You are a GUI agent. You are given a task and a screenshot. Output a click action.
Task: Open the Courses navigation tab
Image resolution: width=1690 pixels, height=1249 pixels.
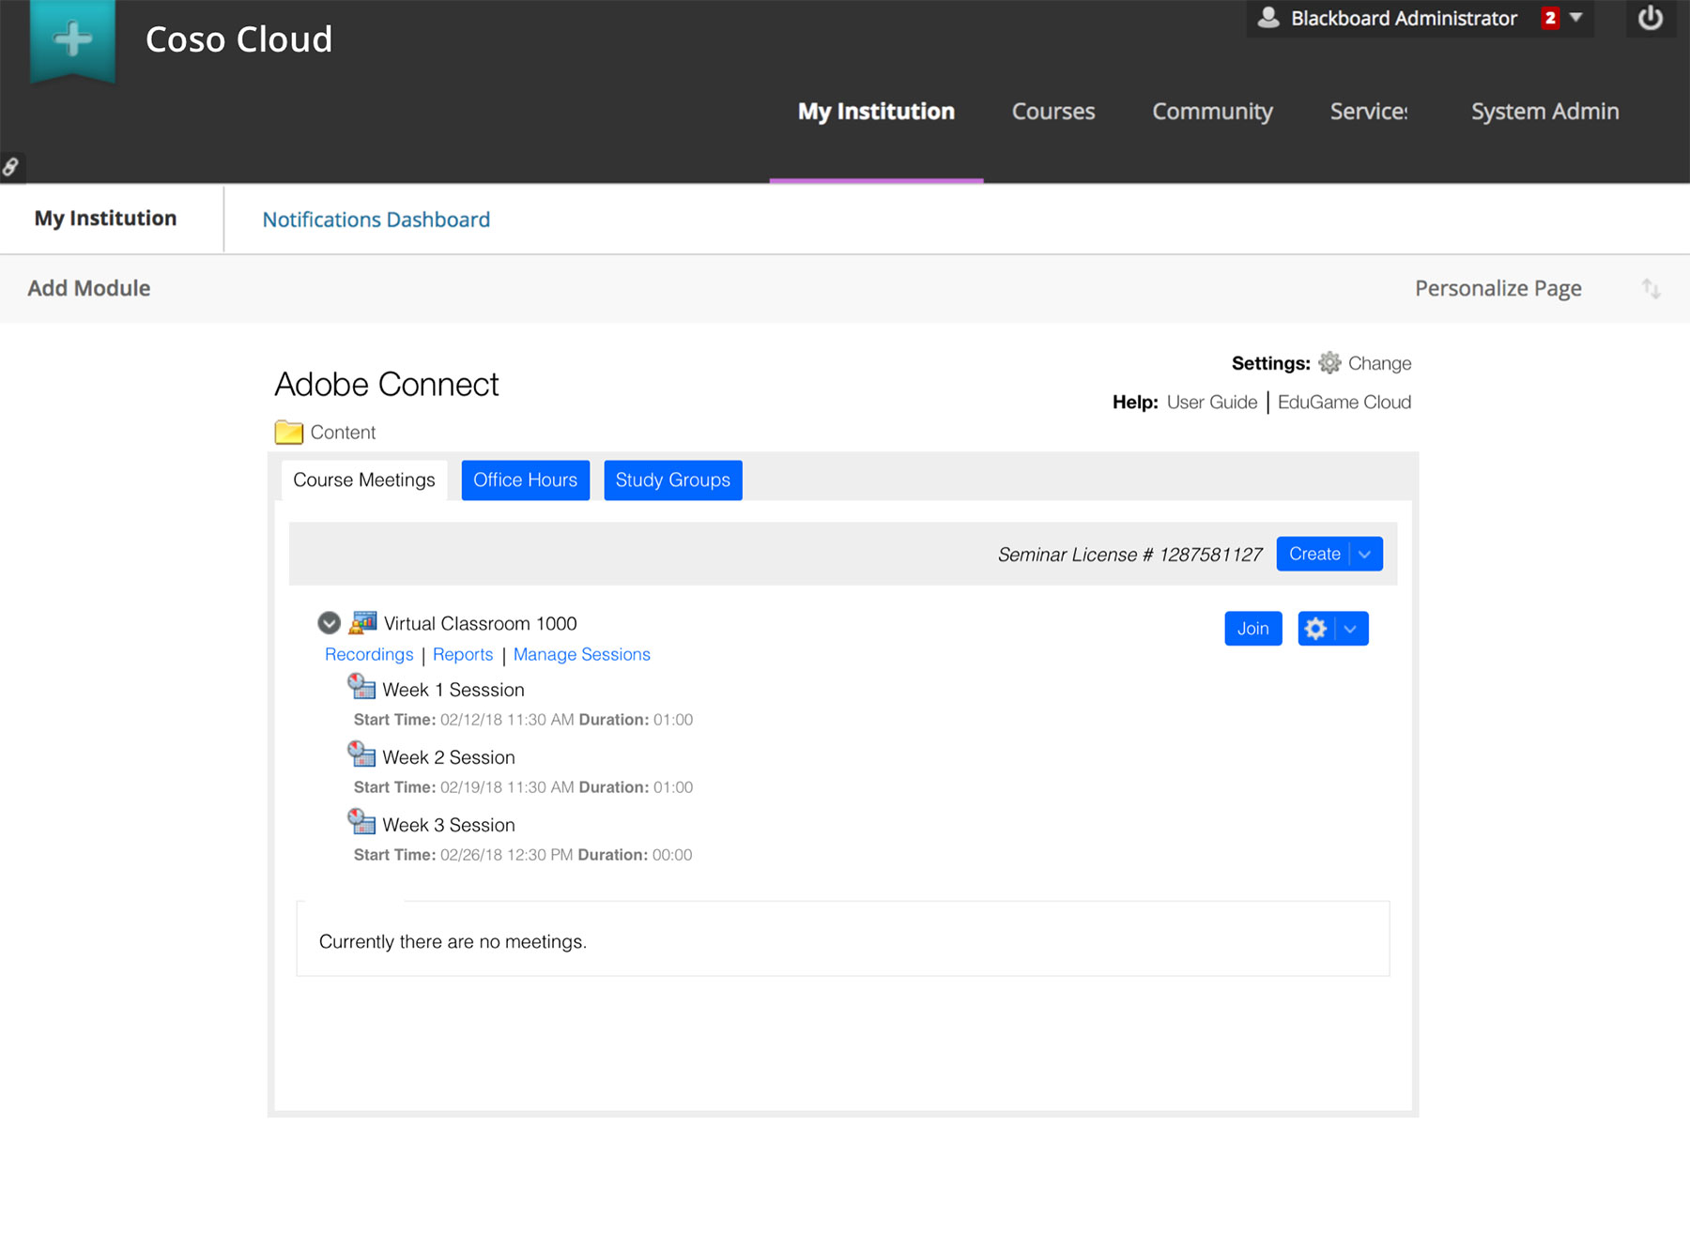pos(1053,112)
